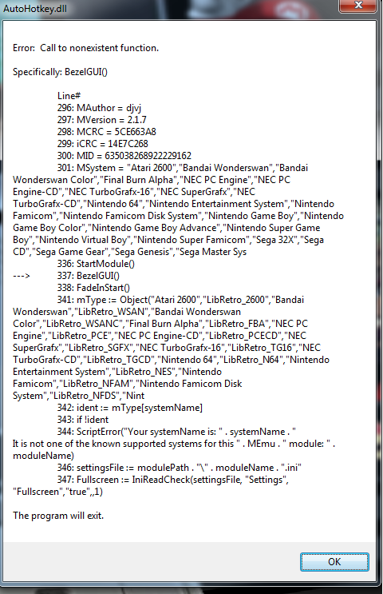This screenshot has width=383, height=594.
Task: Click line 342 ident := mType[systemName]
Action: coord(130,408)
